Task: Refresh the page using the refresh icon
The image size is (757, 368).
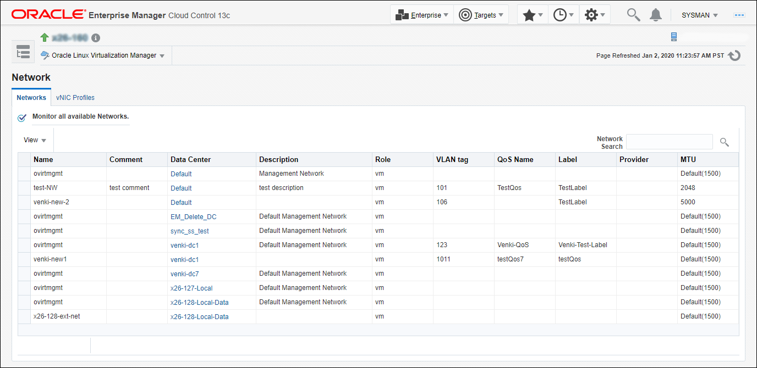Action: tap(734, 55)
